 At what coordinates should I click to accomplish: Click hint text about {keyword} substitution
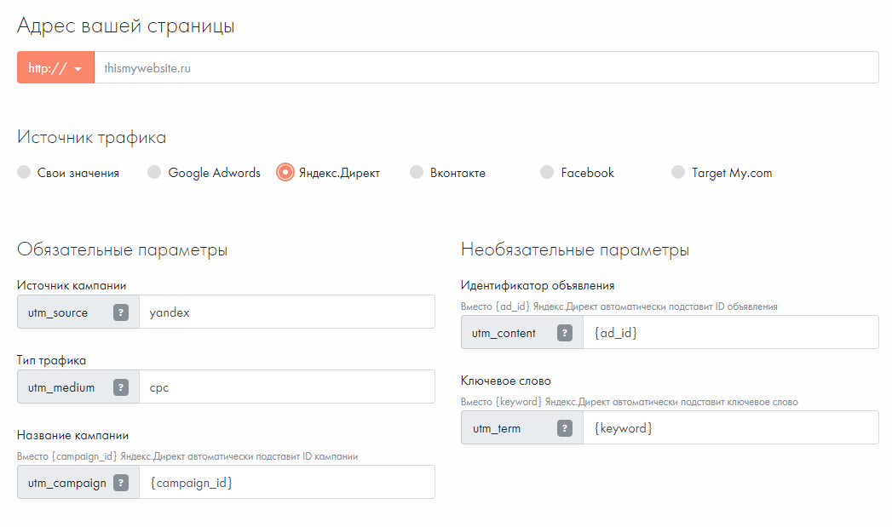[630, 402]
